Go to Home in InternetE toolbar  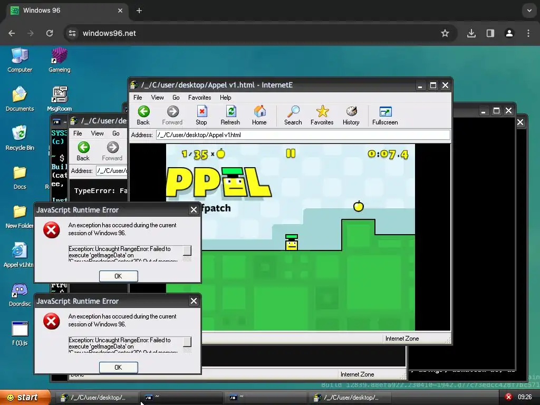(x=259, y=115)
